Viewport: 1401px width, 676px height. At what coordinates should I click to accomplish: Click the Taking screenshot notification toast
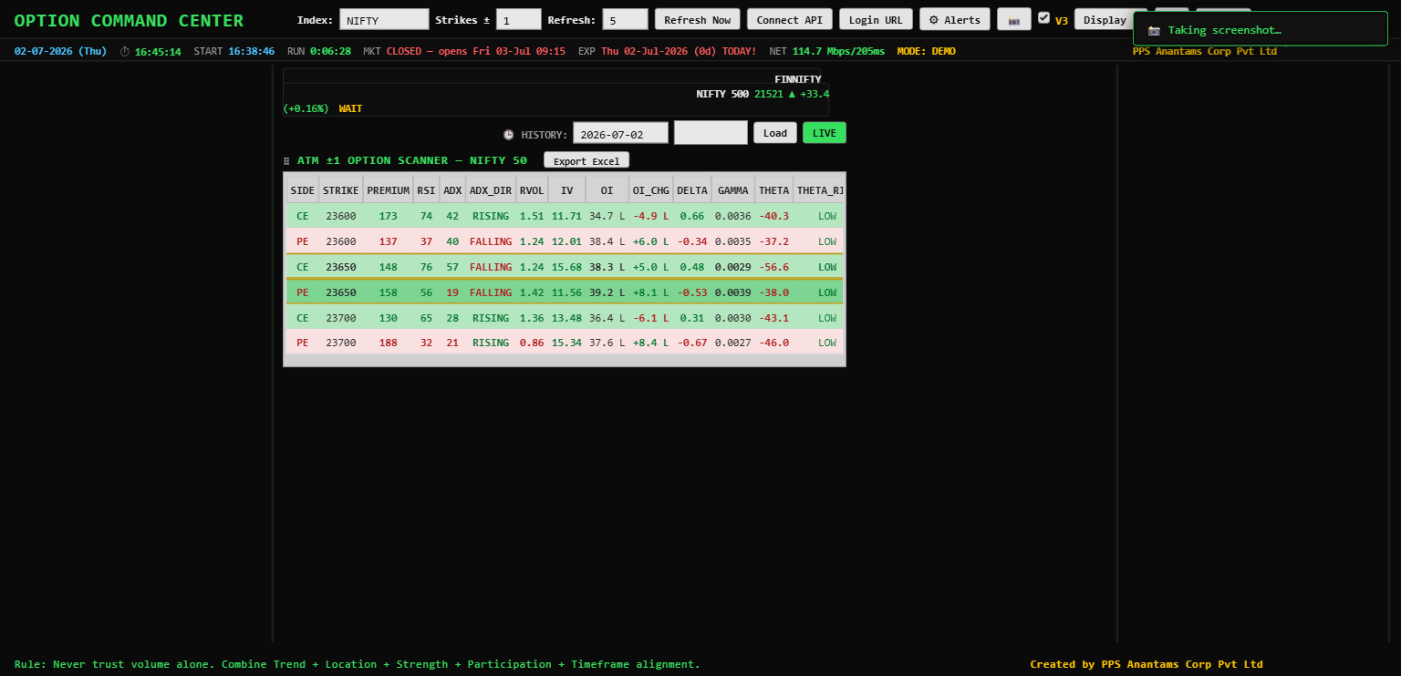tap(1260, 28)
